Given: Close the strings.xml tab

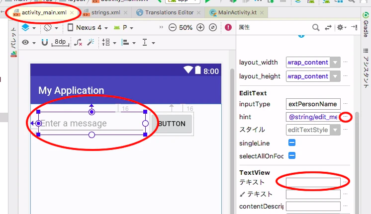Looking at the screenshot, I should 126,12.
